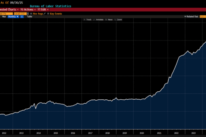Enable the Mov Avgs checkbox

coord(31,14)
